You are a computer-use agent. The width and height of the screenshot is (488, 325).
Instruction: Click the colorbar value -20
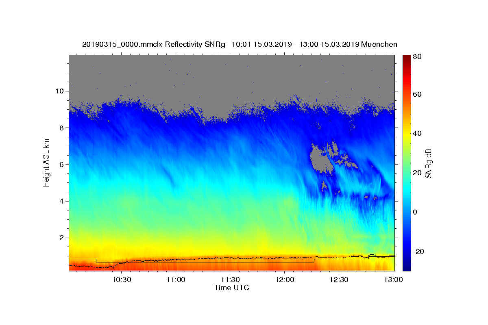click(419, 251)
